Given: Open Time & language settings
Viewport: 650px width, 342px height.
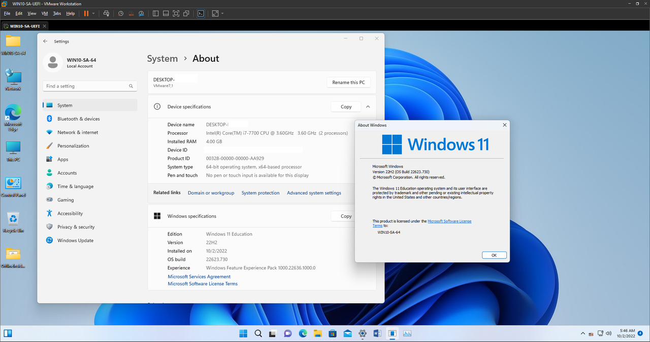Looking at the screenshot, I should (x=90, y=186).
